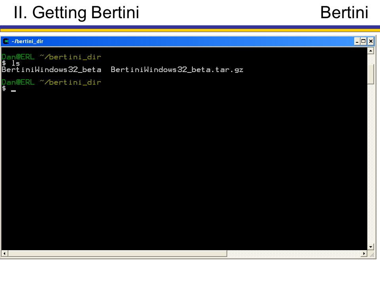Click the ~/bertini_dir window title text
This screenshot has height=285, width=380.
click(27, 42)
